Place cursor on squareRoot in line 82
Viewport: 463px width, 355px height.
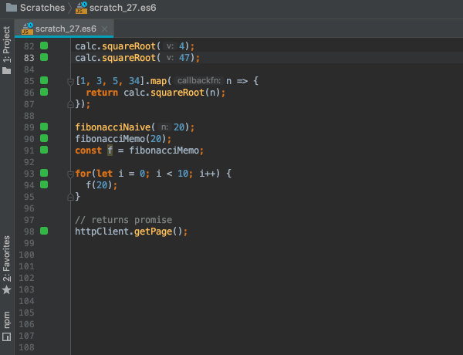pos(129,46)
